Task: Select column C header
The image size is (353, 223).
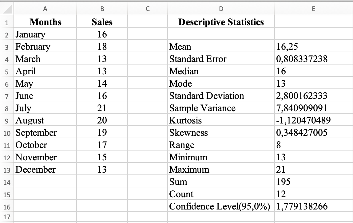Action: click(148, 9)
